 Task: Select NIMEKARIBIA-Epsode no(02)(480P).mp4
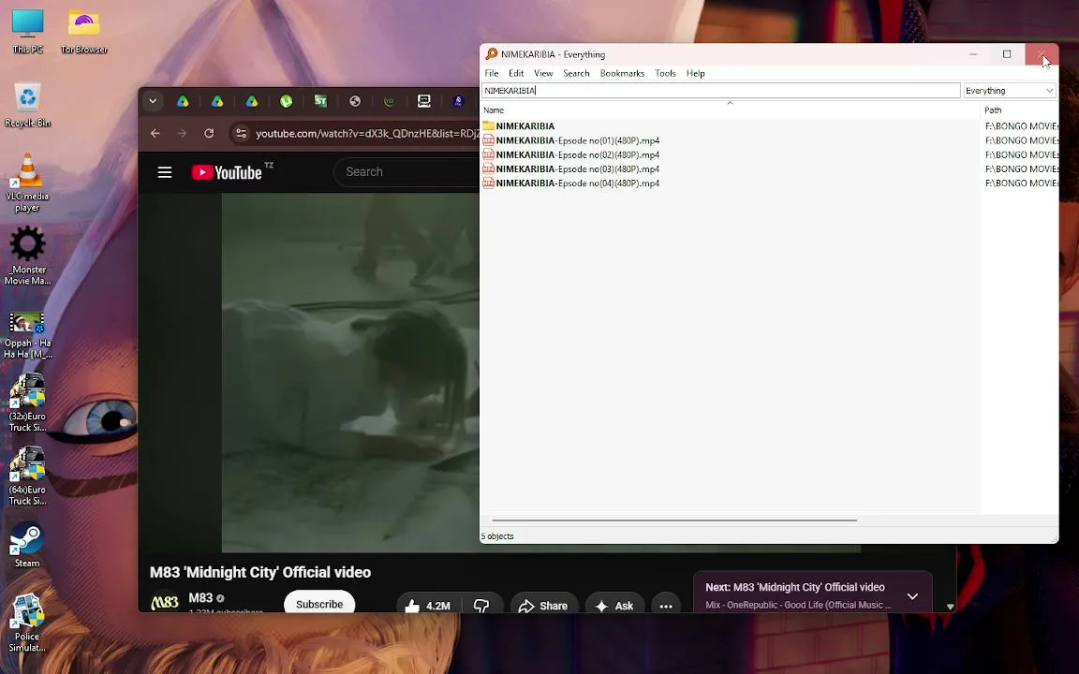click(x=571, y=154)
